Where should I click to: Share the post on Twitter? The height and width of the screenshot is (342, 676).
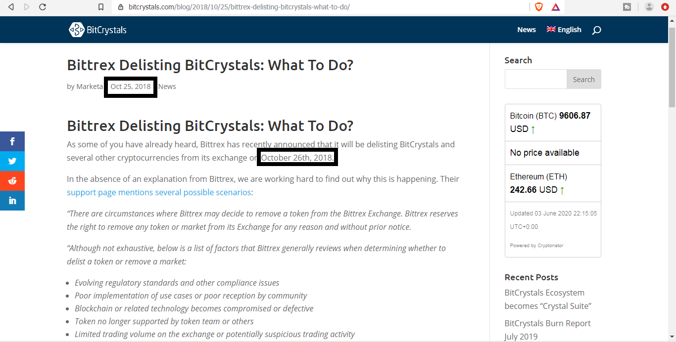tap(12, 161)
